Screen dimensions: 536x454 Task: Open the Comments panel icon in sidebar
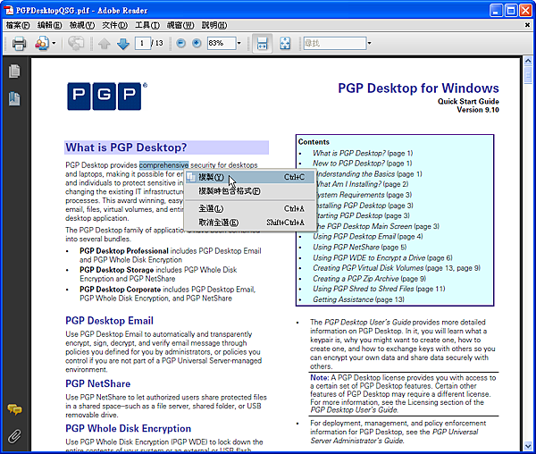14,409
